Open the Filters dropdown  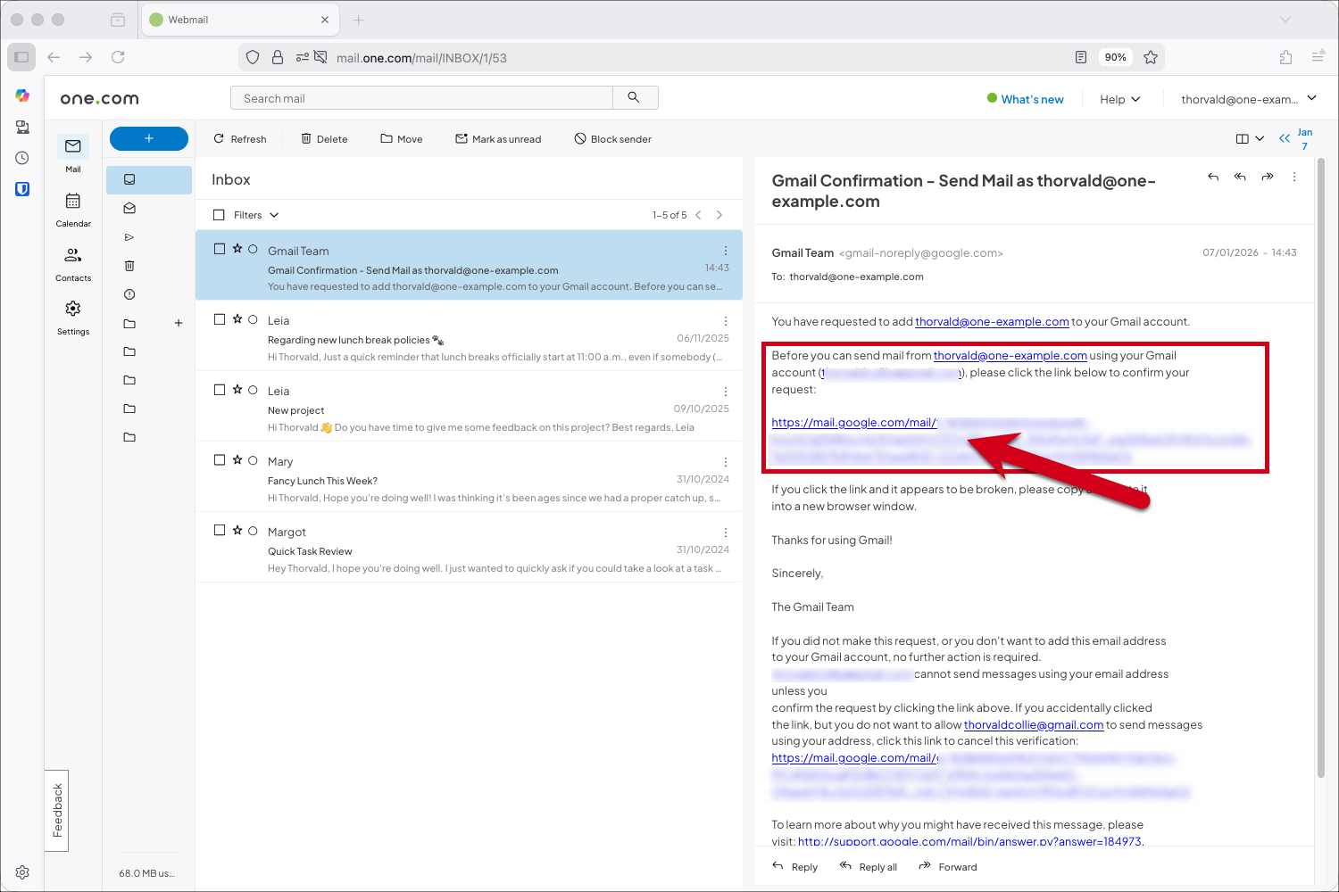253,214
